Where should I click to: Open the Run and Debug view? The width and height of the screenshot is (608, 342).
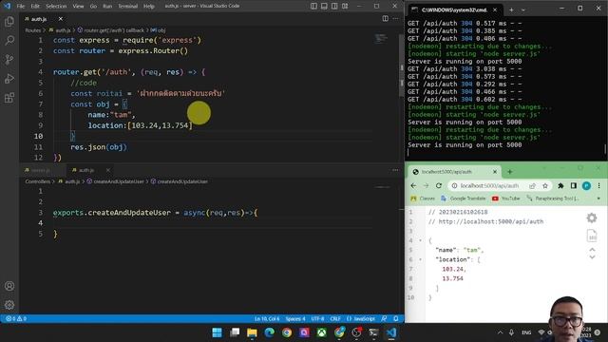(x=9, y=78)
